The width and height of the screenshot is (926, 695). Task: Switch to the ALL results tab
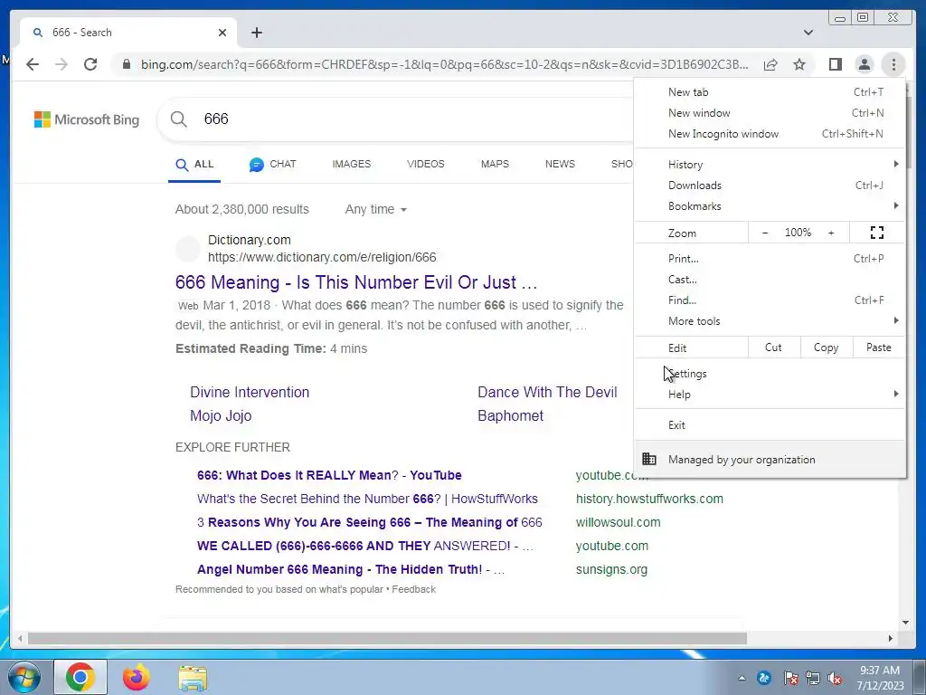tap(194, 165)
